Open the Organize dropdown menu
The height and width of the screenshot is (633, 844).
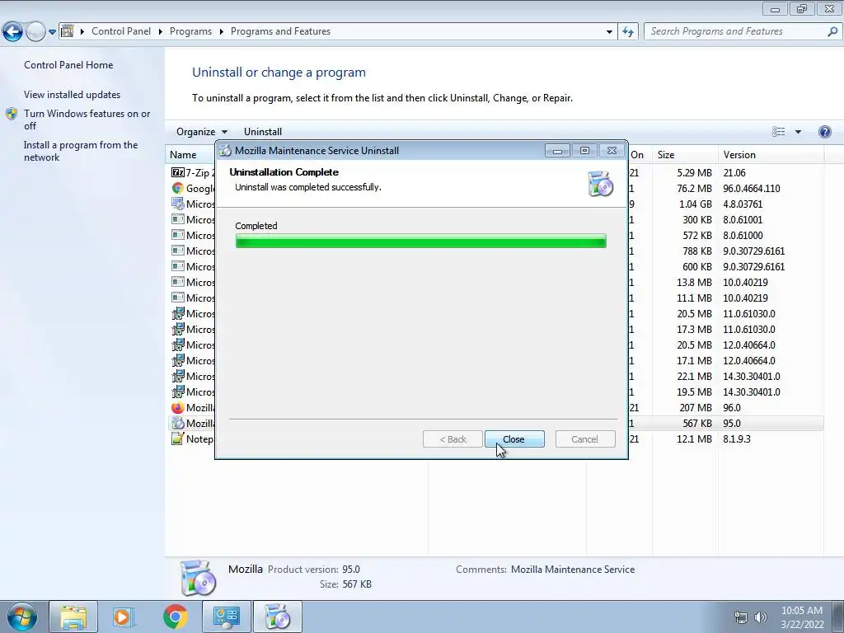(201, 132)
